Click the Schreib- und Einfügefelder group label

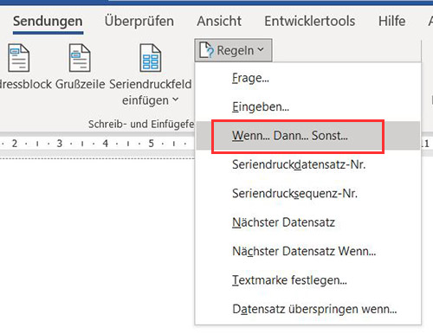click(141, 124)
